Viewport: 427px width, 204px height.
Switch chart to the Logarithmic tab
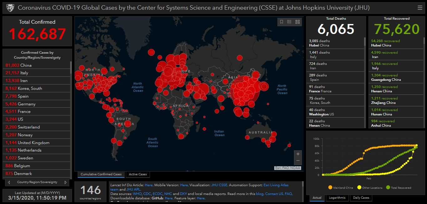click(337, 198)
